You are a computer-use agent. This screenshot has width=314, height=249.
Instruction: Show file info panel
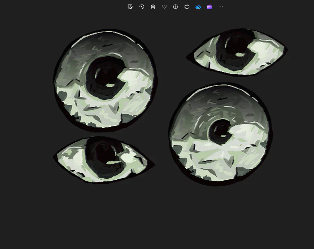tap(175, 7)
